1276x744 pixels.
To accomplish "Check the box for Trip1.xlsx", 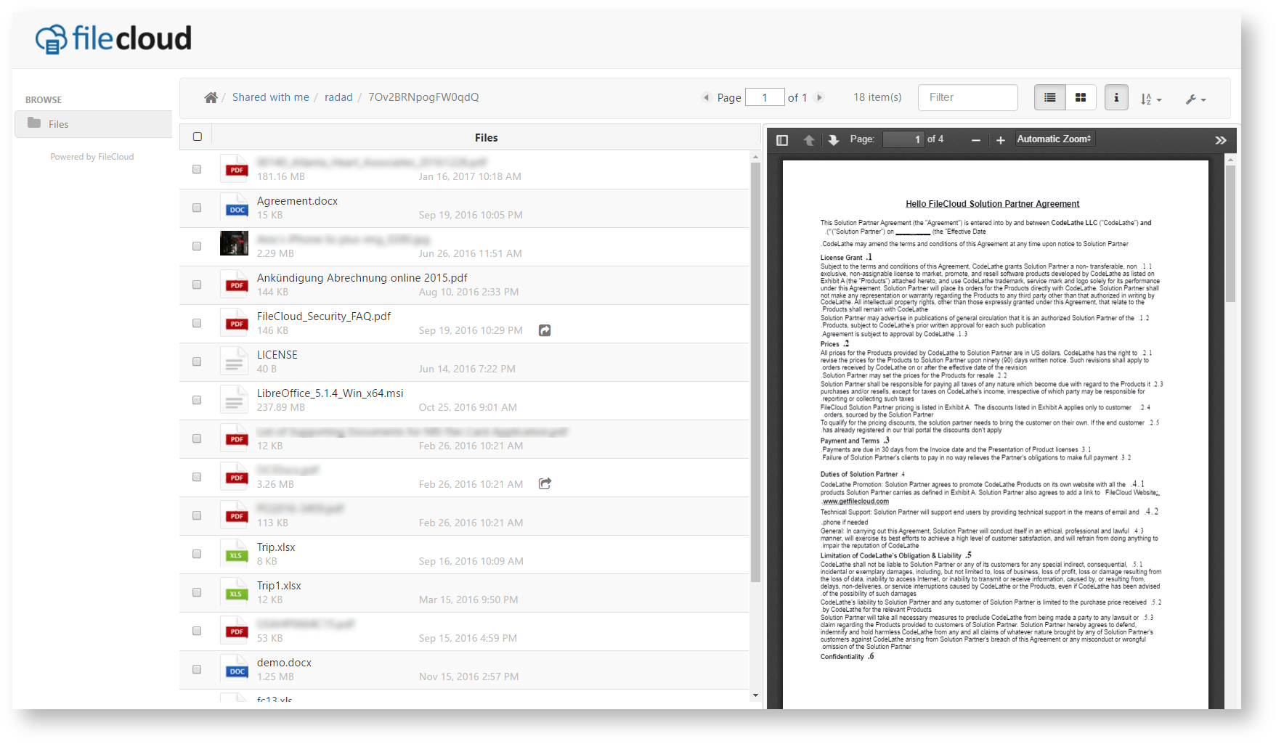I will click(x=197, y=592).
